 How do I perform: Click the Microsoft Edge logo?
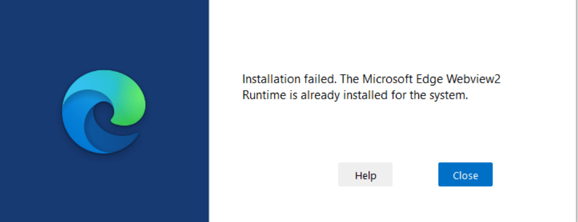point(104,111)
